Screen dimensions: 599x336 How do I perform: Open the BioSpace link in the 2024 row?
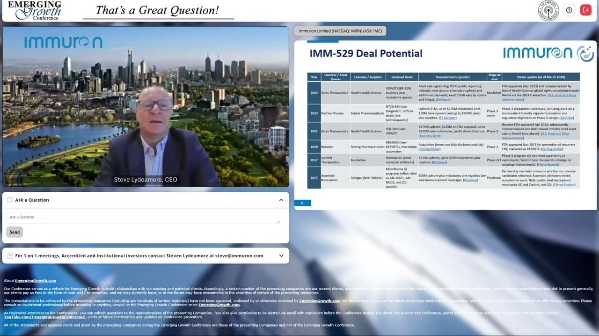(443, 99)
